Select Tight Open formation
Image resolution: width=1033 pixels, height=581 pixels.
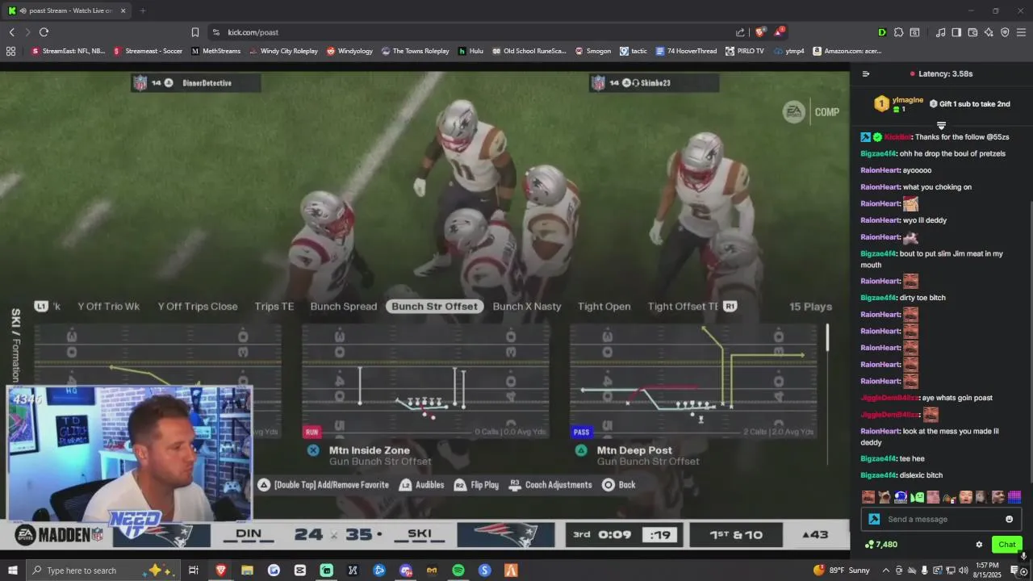coord(604,307)
